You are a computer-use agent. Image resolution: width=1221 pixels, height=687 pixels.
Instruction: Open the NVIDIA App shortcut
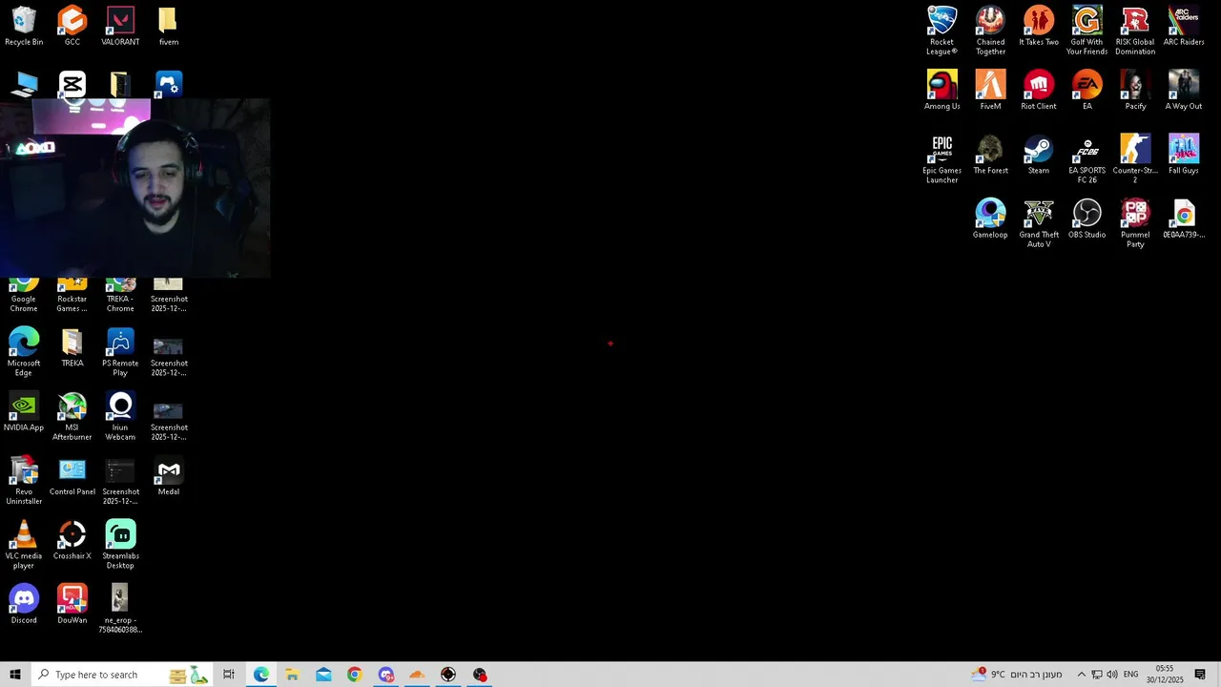point(24,411)
